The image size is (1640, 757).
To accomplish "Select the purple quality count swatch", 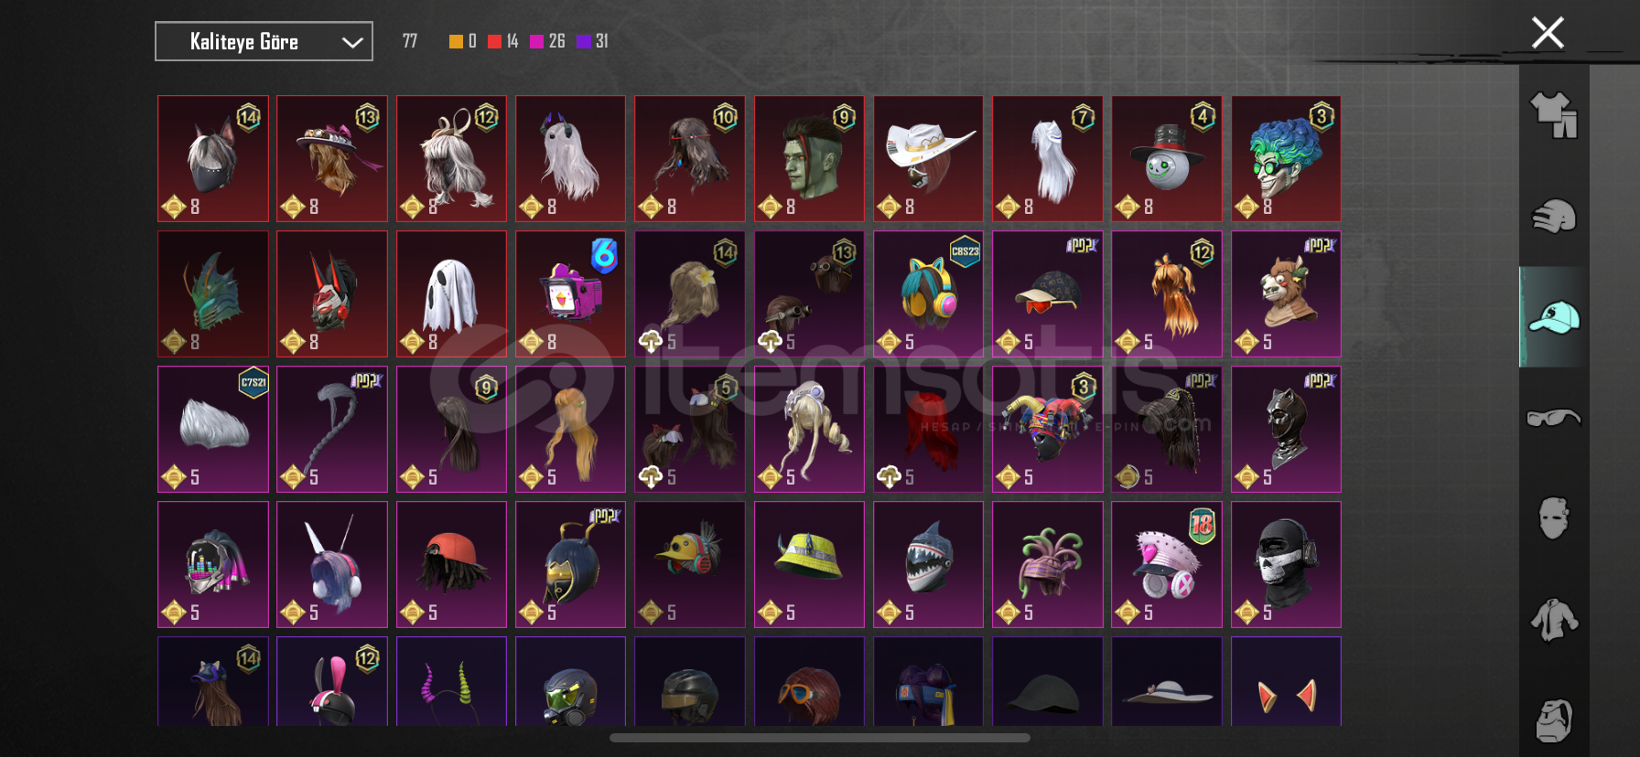I will (x=583, y=41).
